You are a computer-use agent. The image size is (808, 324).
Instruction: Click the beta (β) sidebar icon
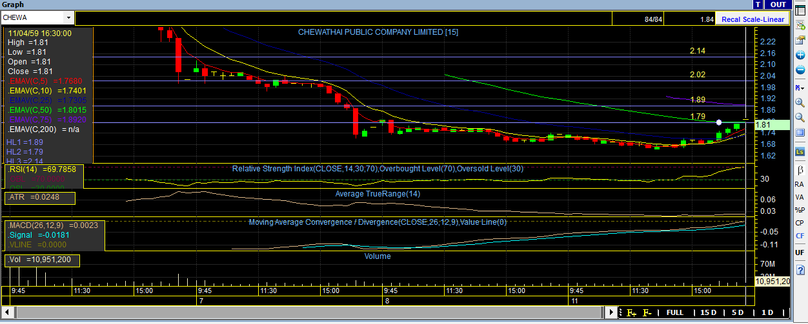point(800,169)
